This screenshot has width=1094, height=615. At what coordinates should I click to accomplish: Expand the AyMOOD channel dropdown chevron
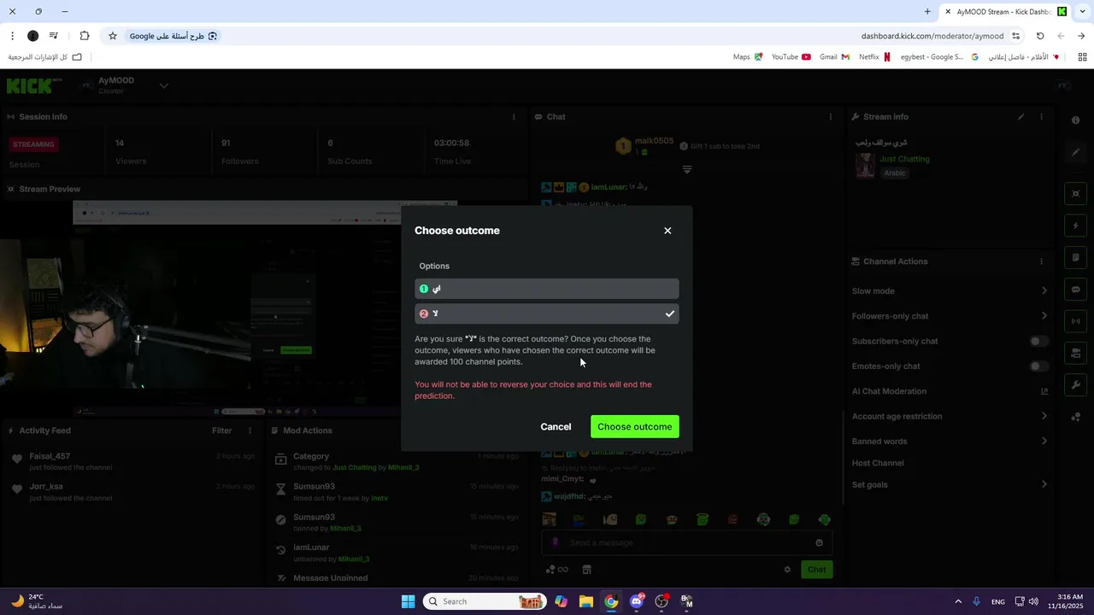point(163,85)
